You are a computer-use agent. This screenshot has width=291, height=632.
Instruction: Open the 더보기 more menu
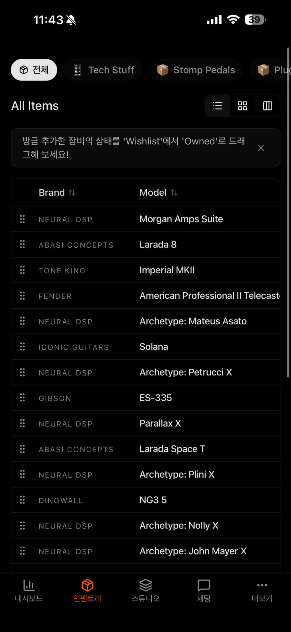pyautogui.click(x=262, y=590)
